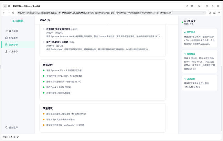The height and width of the screenshot is (141, 223).
Task: Click the filter funnel icon next to 控制台日志
Action: click(18, 137)
